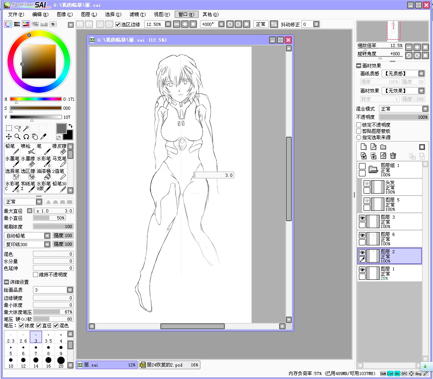
Task: Click the 正常 view mode button
Action: (x=260, y=24)
